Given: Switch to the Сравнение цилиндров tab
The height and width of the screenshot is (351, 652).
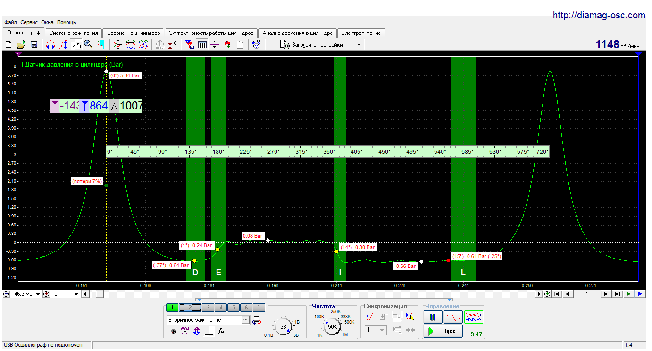Looking at the screenshot, I should (134, 33).
